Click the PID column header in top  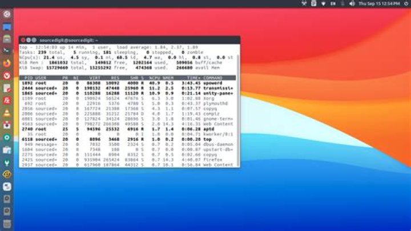[29, 78]
